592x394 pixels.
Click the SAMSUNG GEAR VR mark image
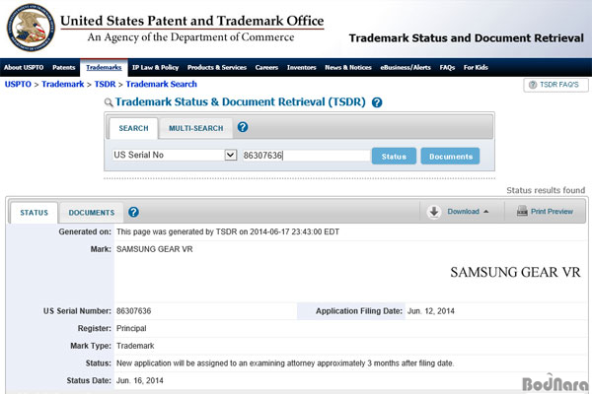click(x=515, y=272)
